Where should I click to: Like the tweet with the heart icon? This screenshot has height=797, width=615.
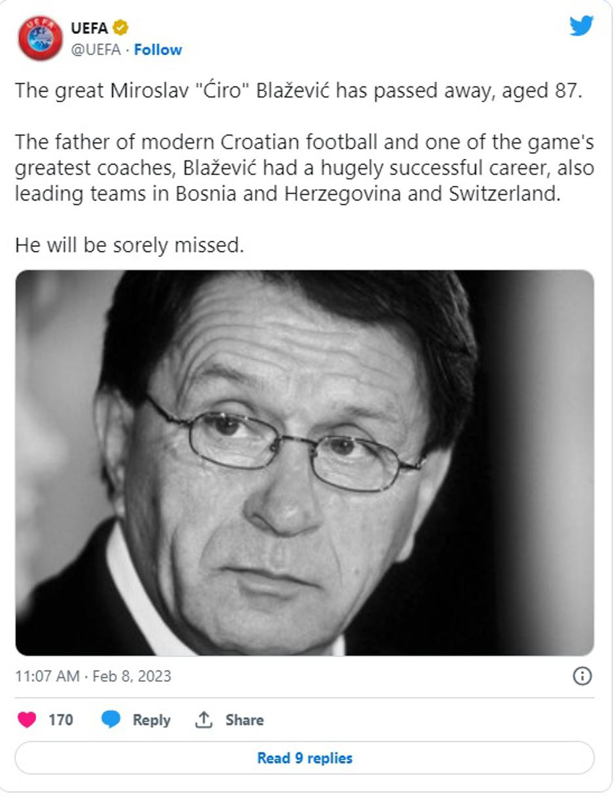click(x=27, y=720)
